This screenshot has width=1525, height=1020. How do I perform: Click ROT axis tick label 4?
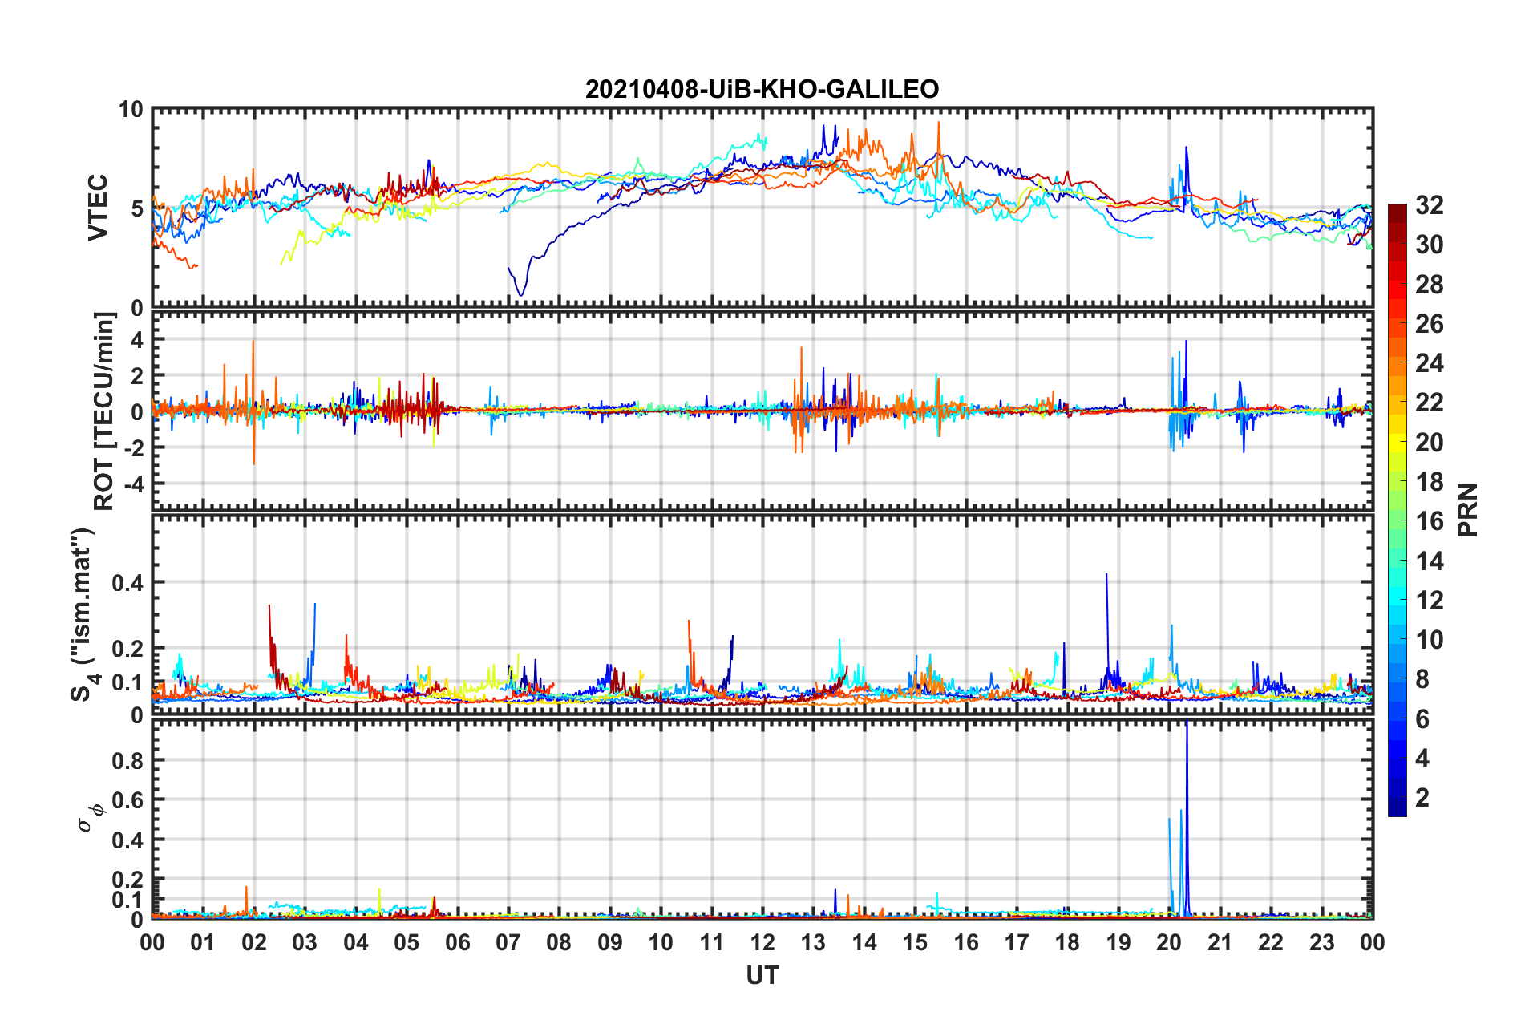tap(137, 340)
